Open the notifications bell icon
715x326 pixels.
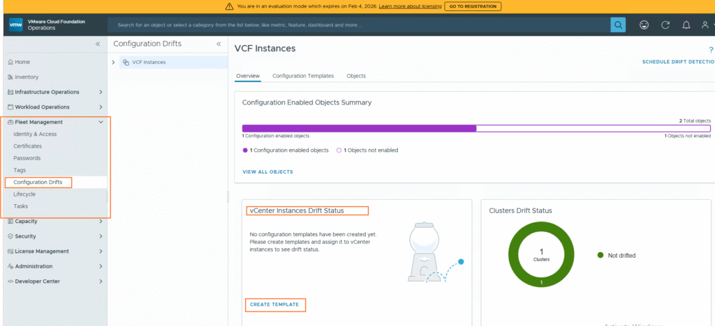tap(686, 25)
